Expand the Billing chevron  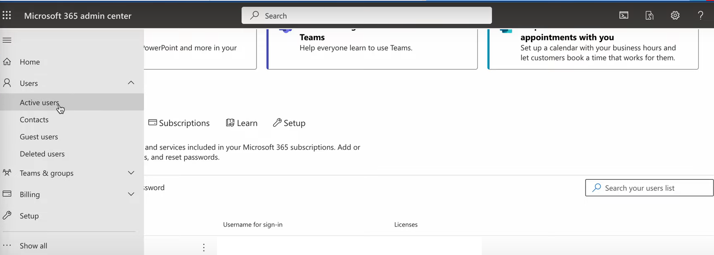[131, 194]
